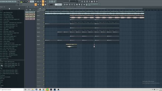Toggle the metronome icon
The image size is (162, 91).
coord(36,2)
